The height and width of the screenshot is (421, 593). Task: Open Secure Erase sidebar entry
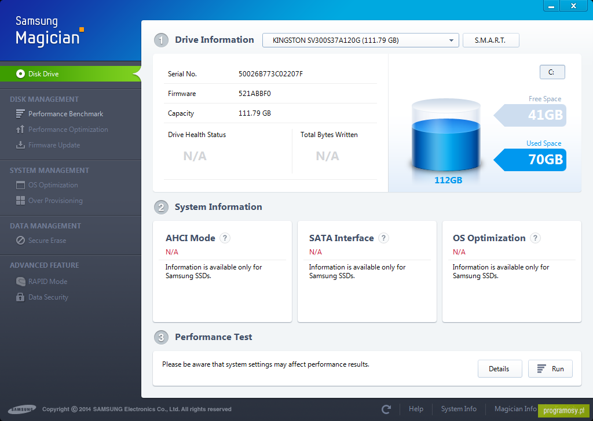[x=47, y=241]
